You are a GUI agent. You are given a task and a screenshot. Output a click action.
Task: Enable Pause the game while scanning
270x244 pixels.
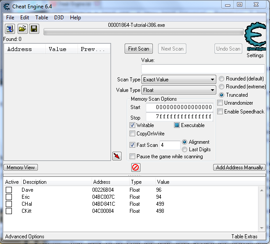pos(132,157)
